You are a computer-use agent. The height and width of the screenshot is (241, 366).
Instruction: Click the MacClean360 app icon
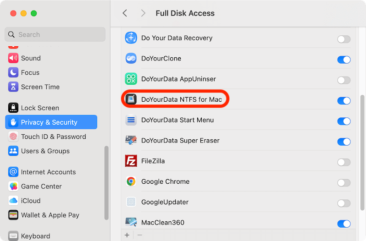tap(131, 222)
